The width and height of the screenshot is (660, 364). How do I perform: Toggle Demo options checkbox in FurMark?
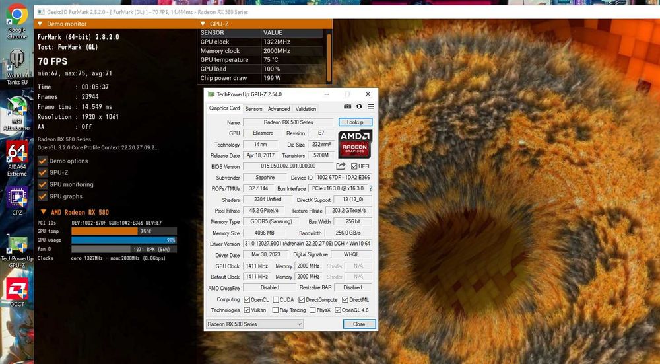(x=42, y=161)
